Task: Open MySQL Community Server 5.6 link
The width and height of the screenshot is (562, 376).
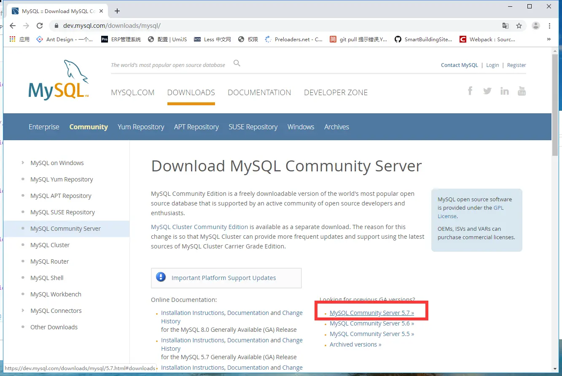Action: click(372, 323)
